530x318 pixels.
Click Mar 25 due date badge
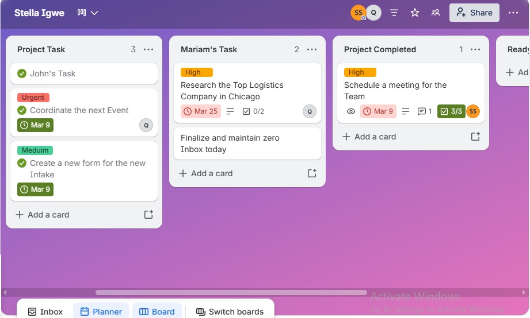(x=201, y=111)
